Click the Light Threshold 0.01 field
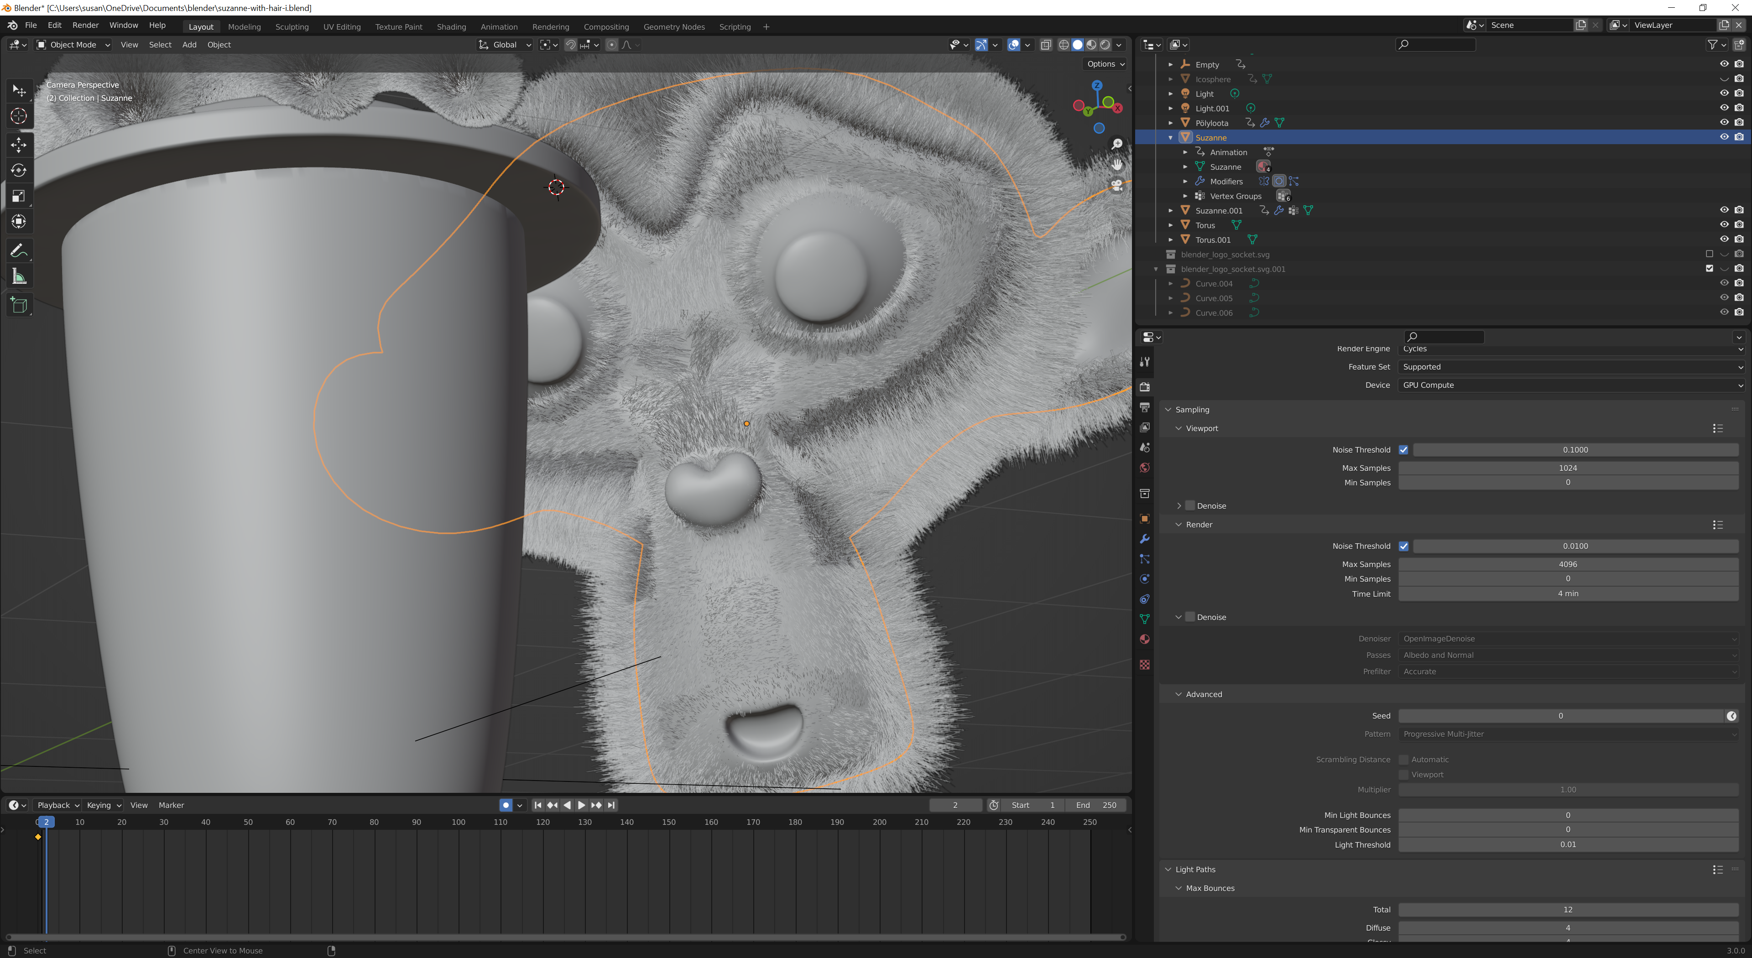This screenshot has width=1752, height=958. pos(1569,844)
